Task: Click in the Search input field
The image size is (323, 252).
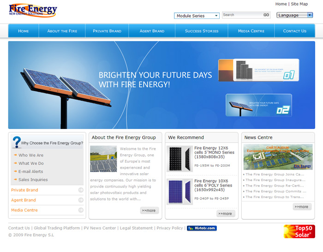Action: coord(242,15)
